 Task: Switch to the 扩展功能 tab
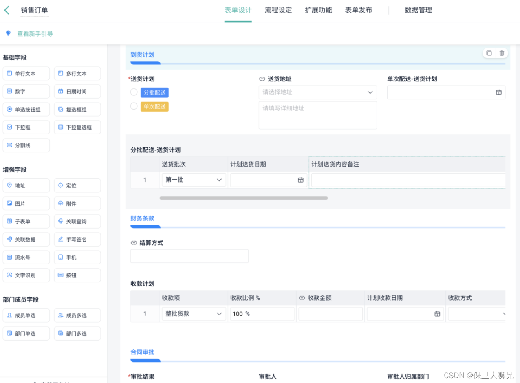coord(318,10)
